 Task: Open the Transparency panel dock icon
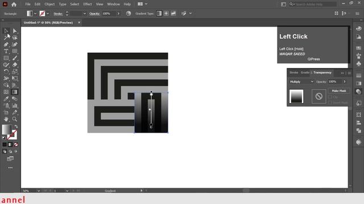358,92
